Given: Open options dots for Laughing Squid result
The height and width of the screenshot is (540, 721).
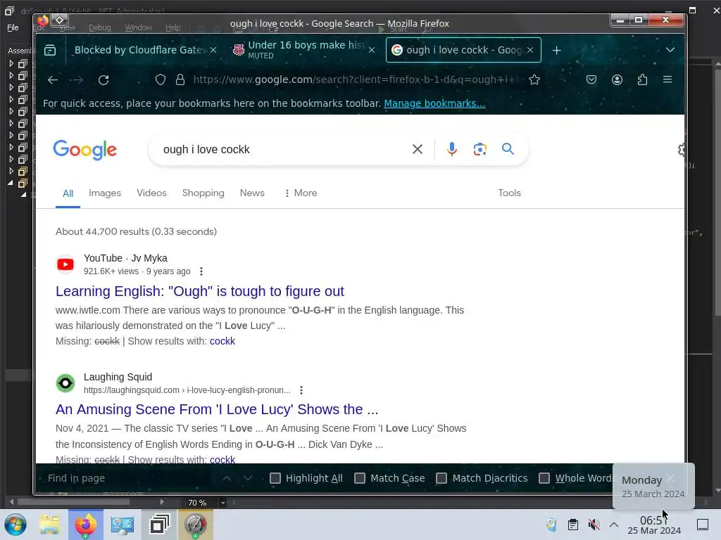Looking at the screenshot, I should (301, 390).
